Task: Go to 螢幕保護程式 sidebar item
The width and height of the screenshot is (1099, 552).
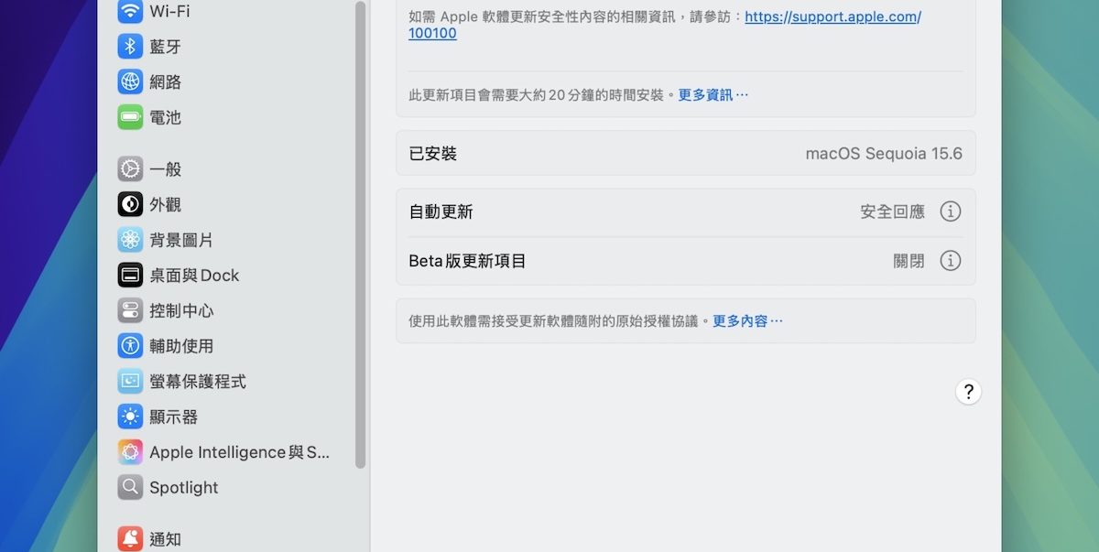Action: point(198,382)
